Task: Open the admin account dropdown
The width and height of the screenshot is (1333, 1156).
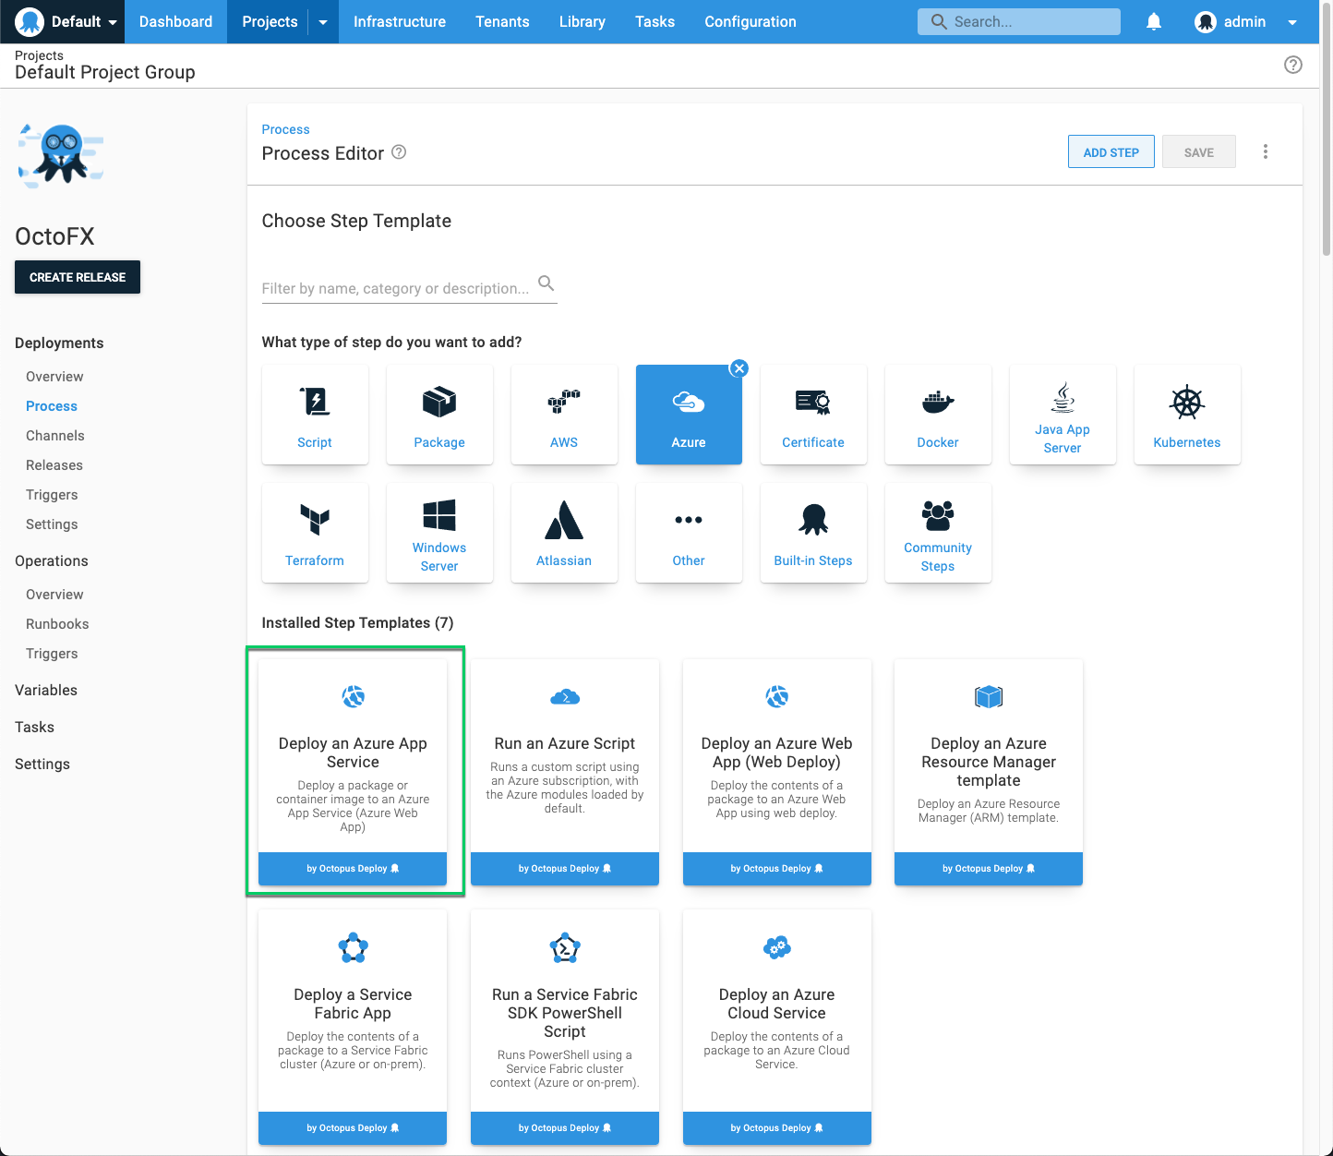Action: (1291, 21)
